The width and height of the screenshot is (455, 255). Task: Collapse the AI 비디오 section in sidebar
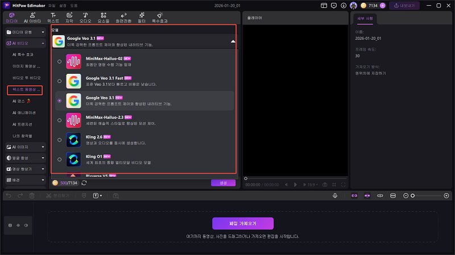(x=26, y=43)
